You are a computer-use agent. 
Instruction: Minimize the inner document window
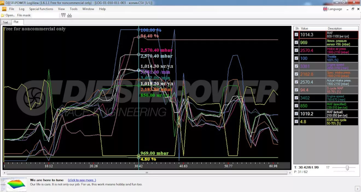tap(348, 9)
